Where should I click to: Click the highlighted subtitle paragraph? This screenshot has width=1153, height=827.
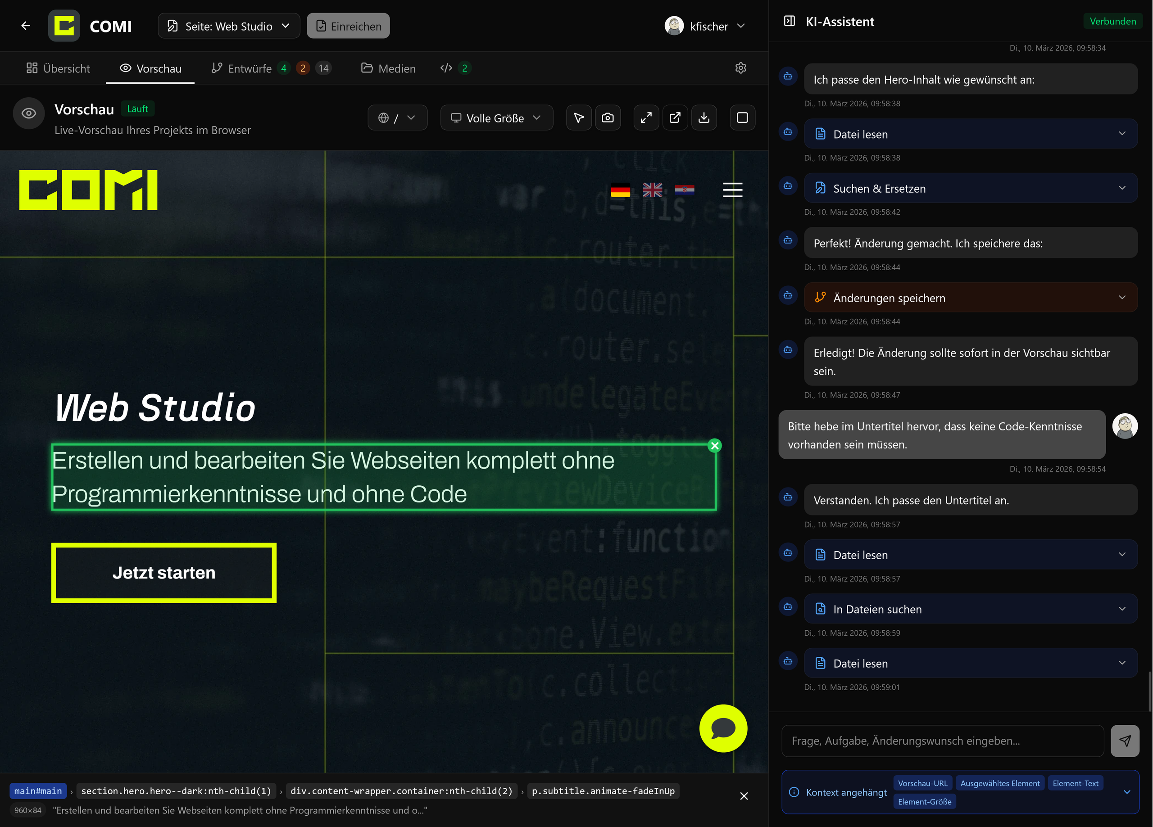[384, 477]
